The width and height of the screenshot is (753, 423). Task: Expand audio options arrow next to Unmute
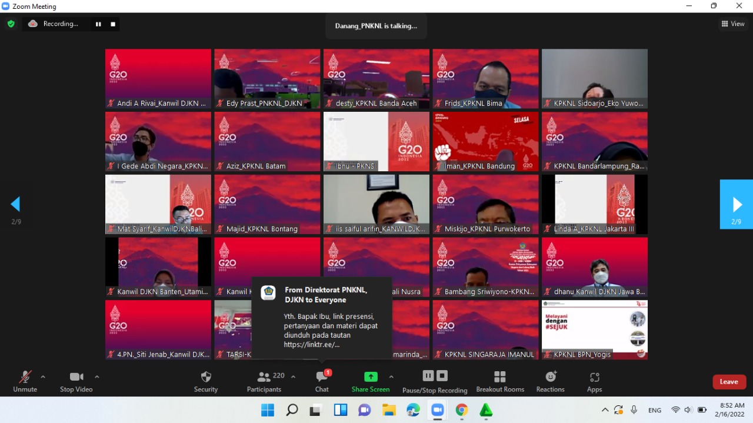[43, 377]
